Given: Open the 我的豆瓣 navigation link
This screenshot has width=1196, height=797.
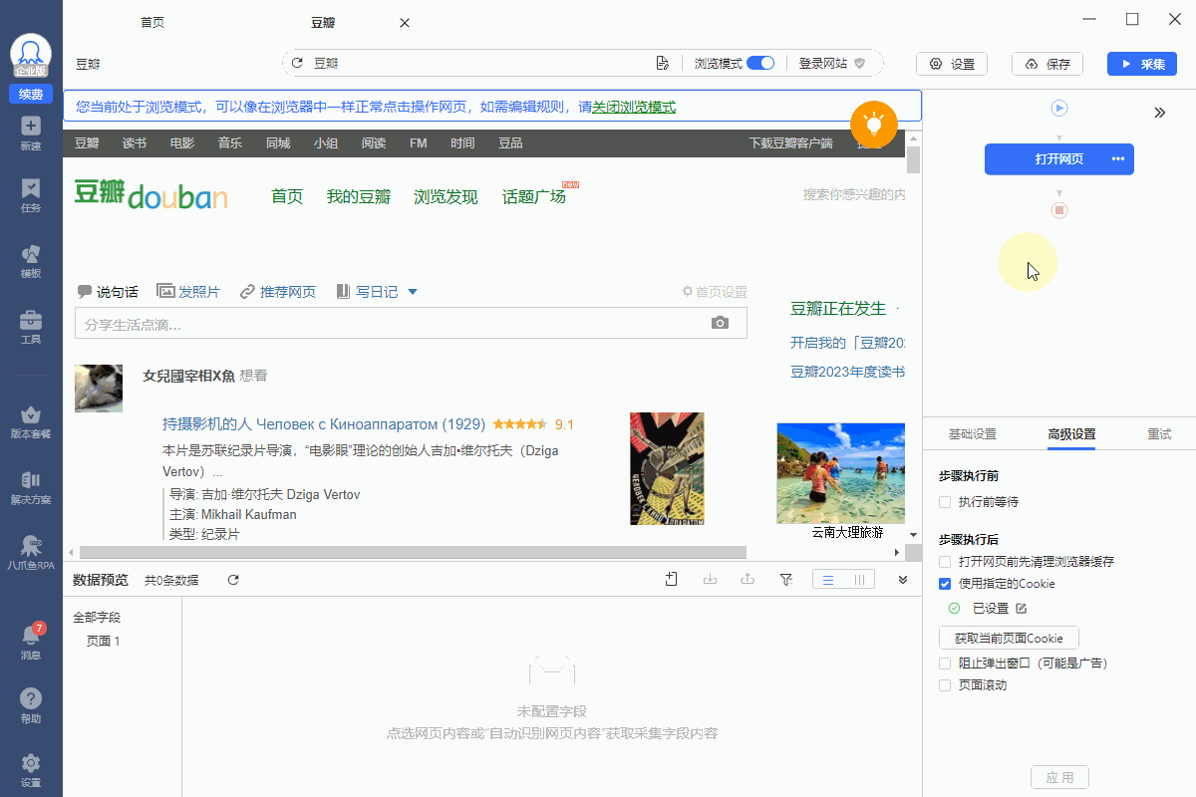Looking at the screenshot, I should pos(359,197).
